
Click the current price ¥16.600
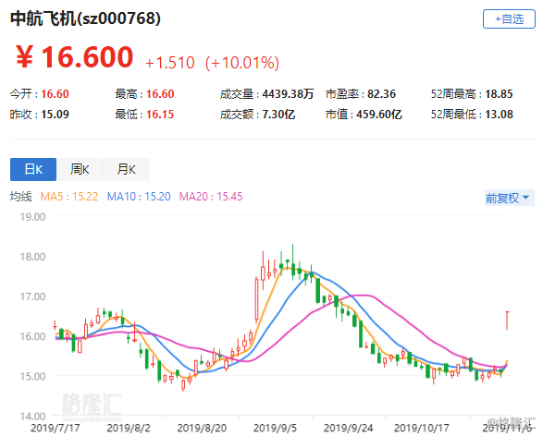tap(74, 57)
